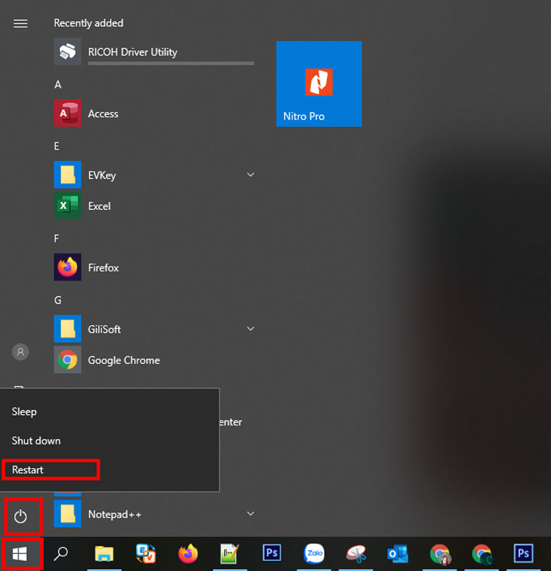Image resolution: width=551 pixels, height=571 pixels.
Task: Open the Nitro Pro tile
Action: point(319,84)
